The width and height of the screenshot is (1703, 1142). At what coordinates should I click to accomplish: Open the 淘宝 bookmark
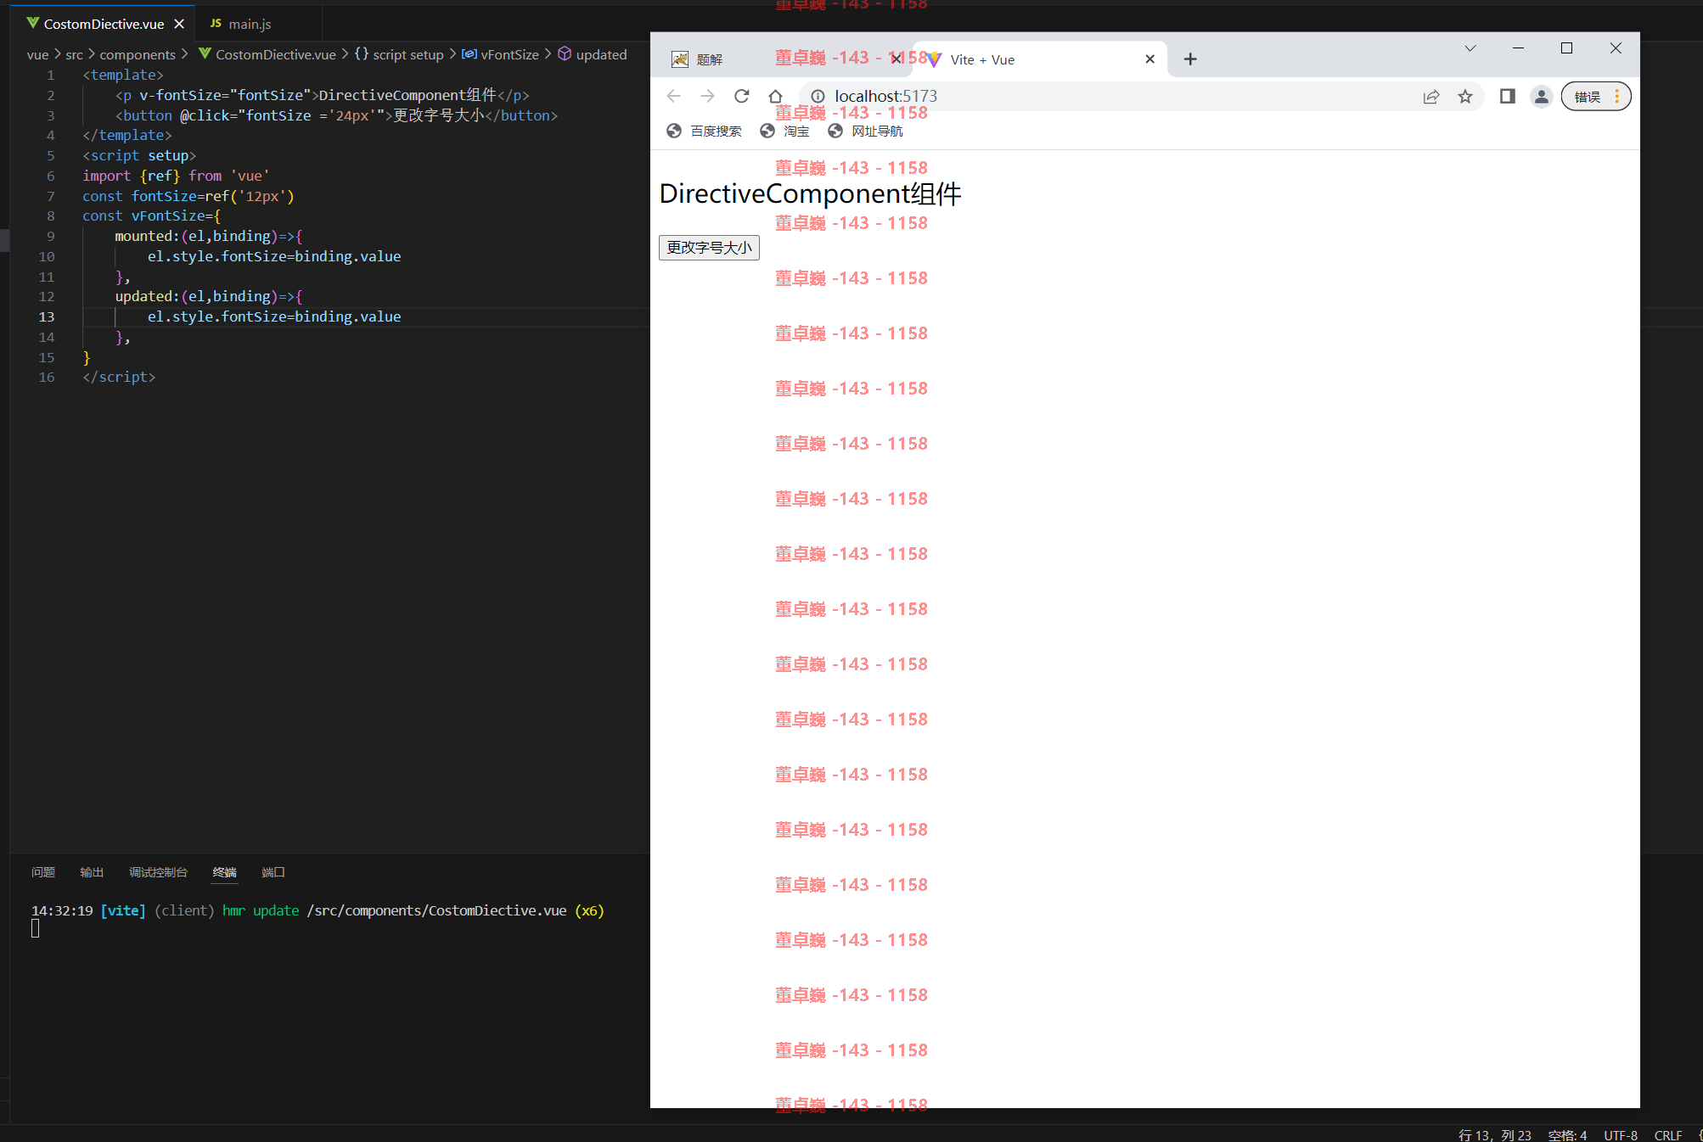[785, 131]
